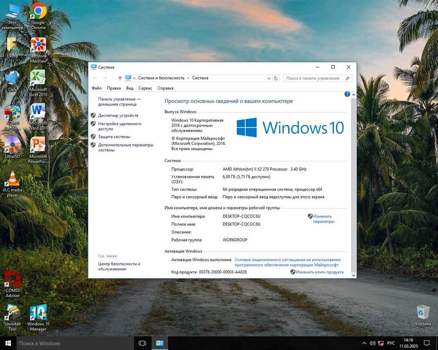Click Изменить ключ продукта link
The image size is (438, 350).
319,272
